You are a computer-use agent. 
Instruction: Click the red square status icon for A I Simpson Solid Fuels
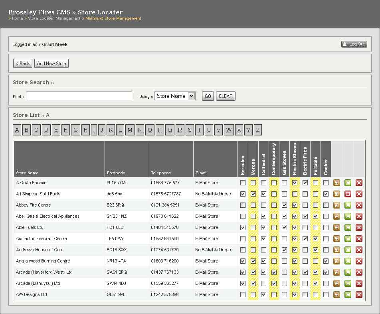pos(348,194)
